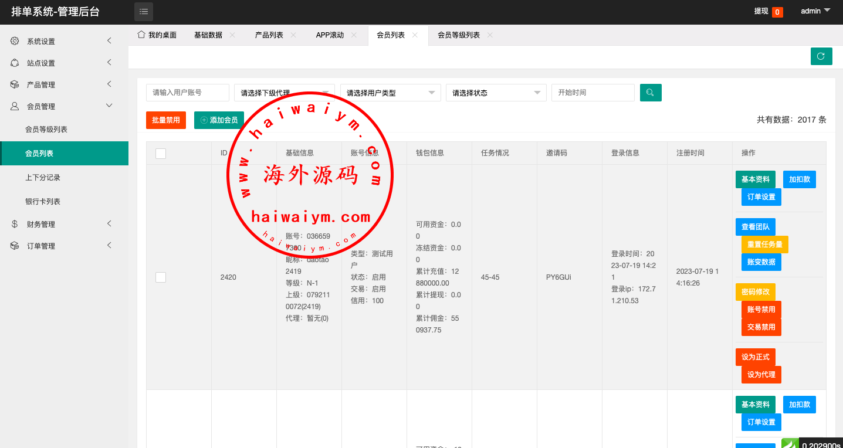Close the APP滚动 tab

pos(354,35)
